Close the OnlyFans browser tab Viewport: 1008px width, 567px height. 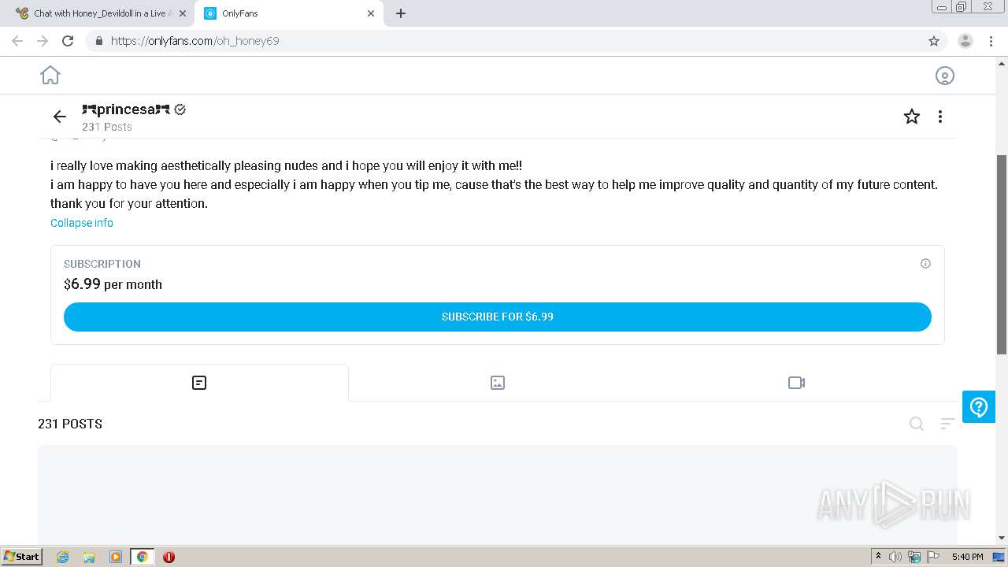[x=371, y=13]
